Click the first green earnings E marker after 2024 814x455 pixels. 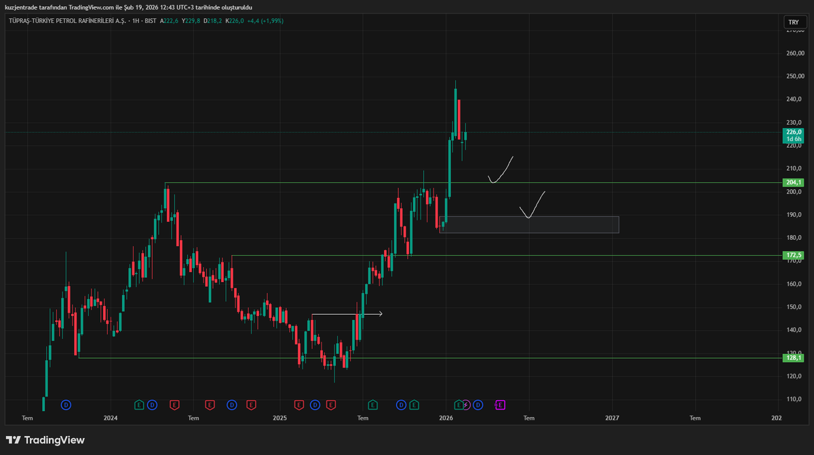click(139, 405)
